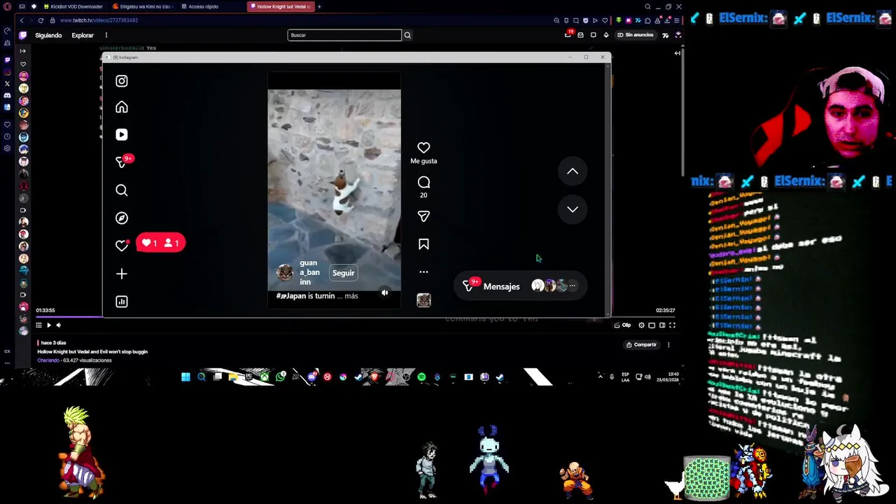
Task: Play the Twitch VOD
Action: [48, 325]
